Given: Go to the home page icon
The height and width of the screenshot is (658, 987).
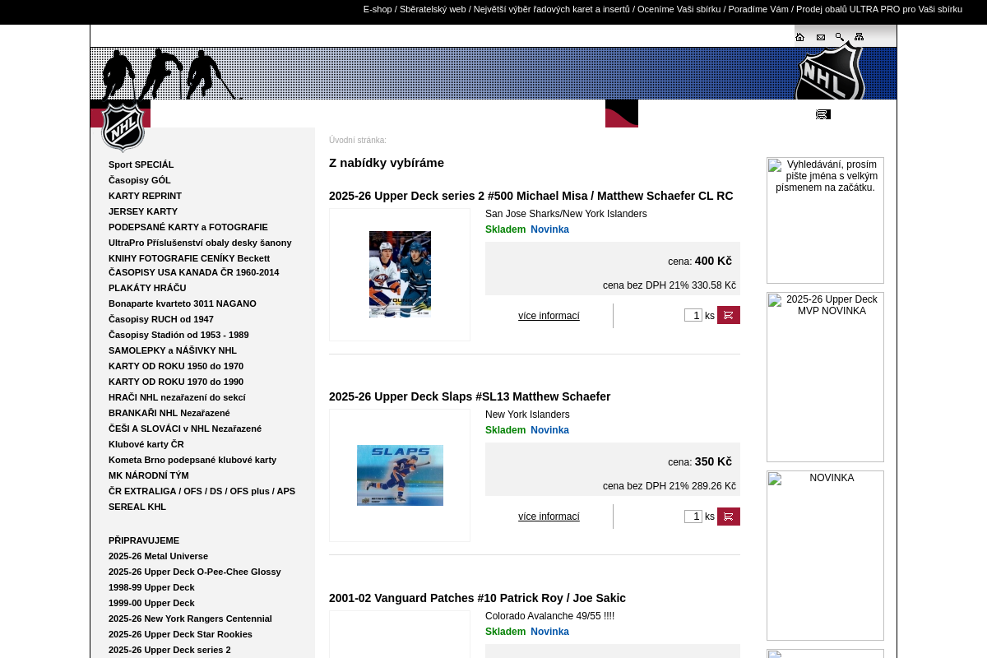Looking at the screenshot, I should coord(799,37).
